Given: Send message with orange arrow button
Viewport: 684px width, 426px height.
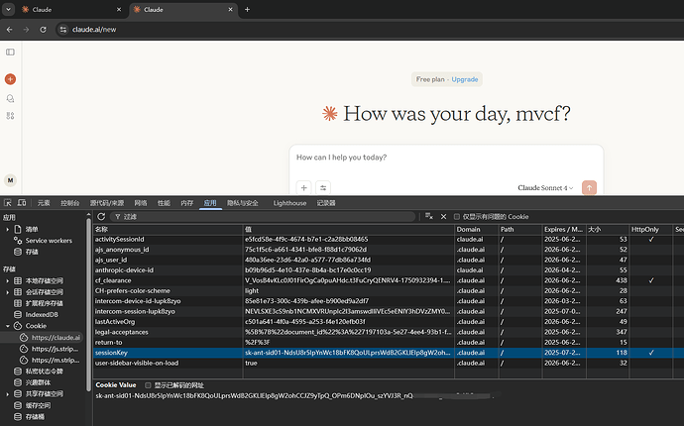Looking at the screenshot, I should click(590, 188).
